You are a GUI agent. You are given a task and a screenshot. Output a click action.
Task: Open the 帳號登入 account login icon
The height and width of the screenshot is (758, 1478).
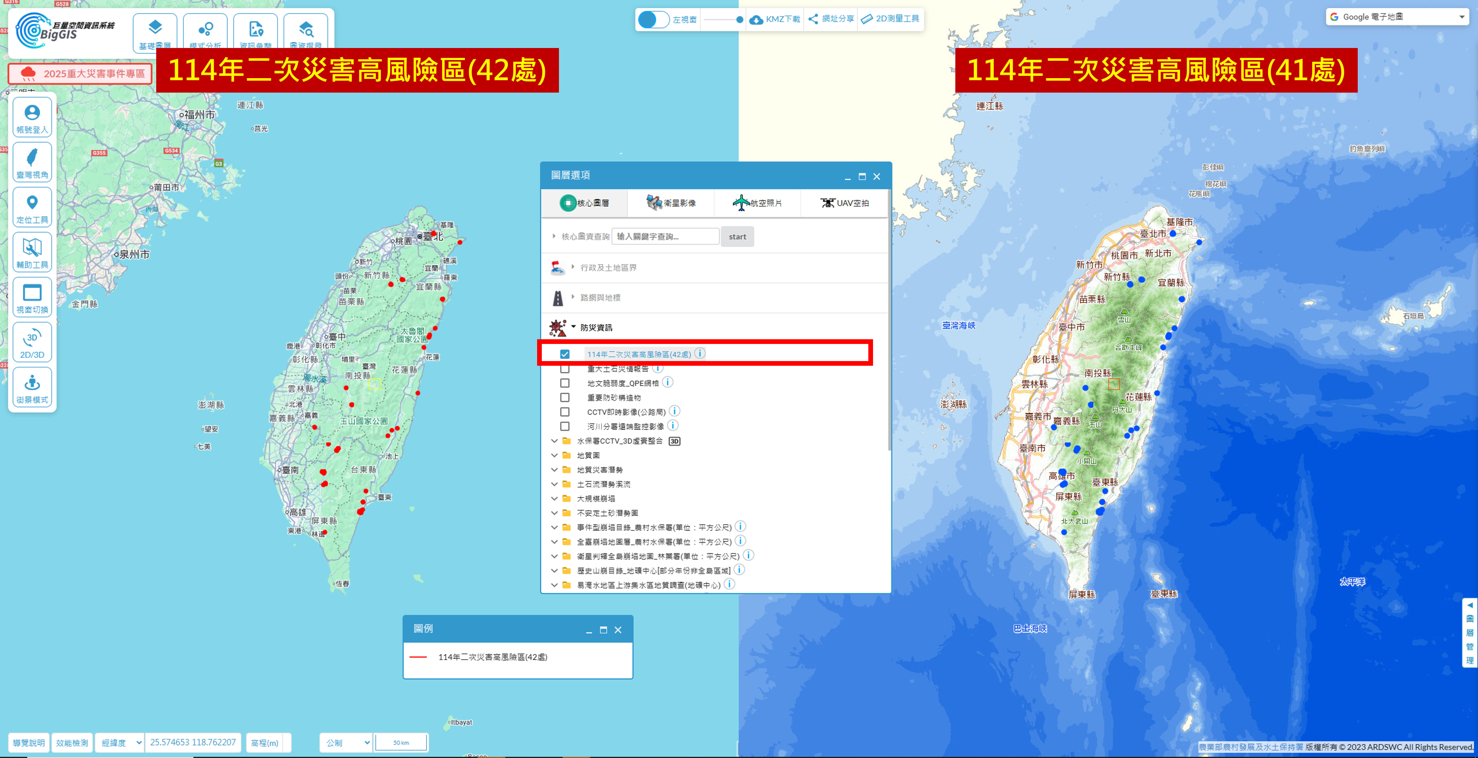click(x=32, y=117)
